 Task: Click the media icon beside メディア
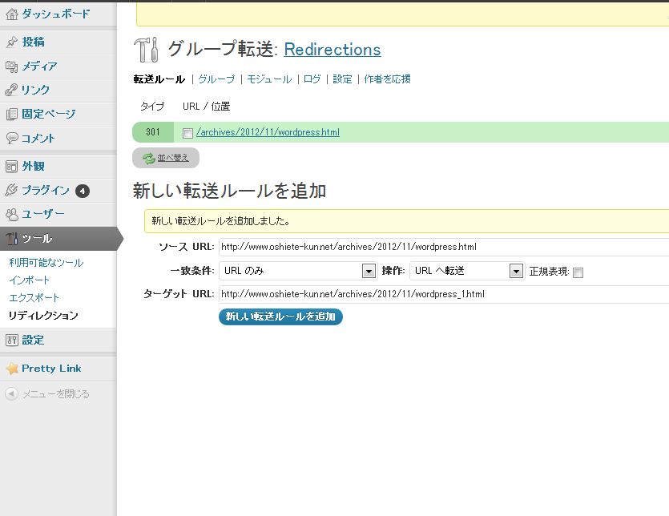click(x=12, y=67)
